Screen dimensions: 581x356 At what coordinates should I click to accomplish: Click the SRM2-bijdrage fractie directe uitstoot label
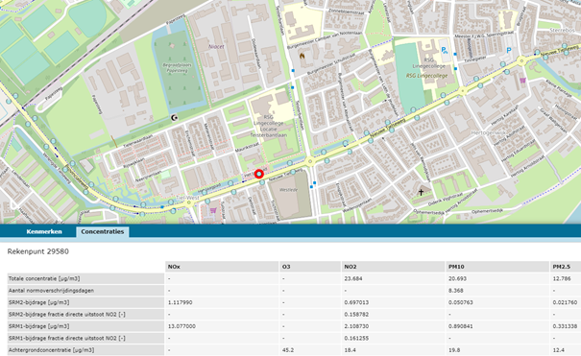point(66,314)
